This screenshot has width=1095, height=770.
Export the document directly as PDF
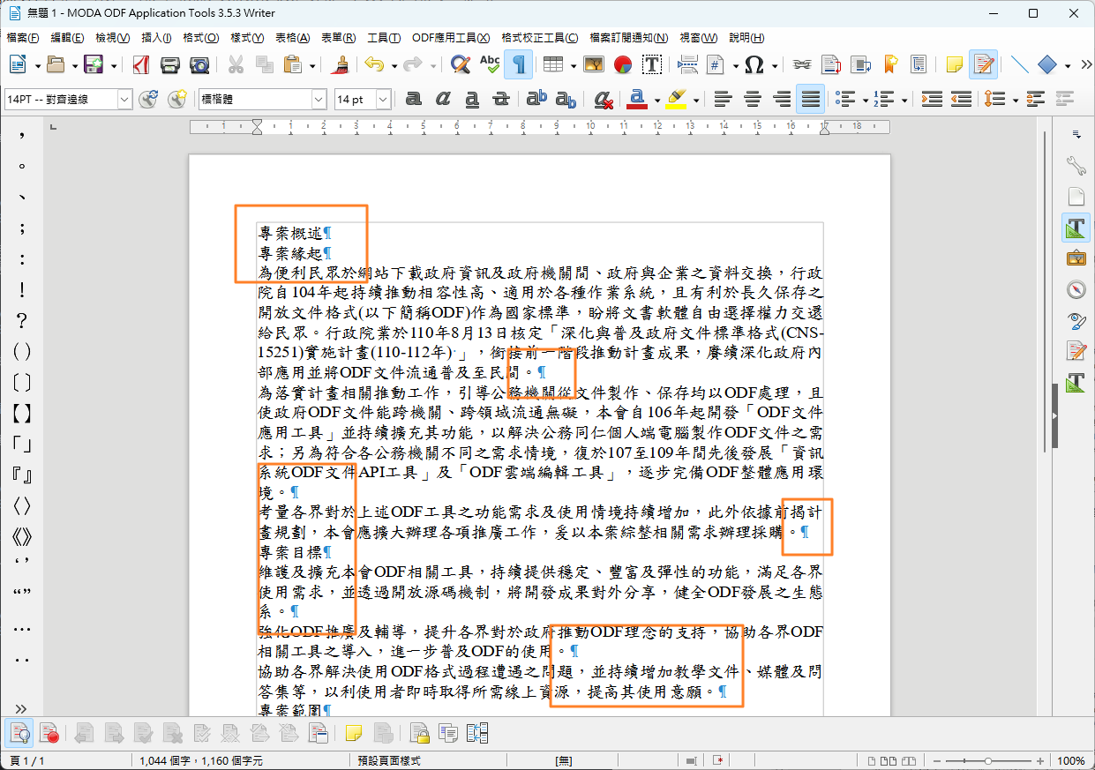pos(141,64)
